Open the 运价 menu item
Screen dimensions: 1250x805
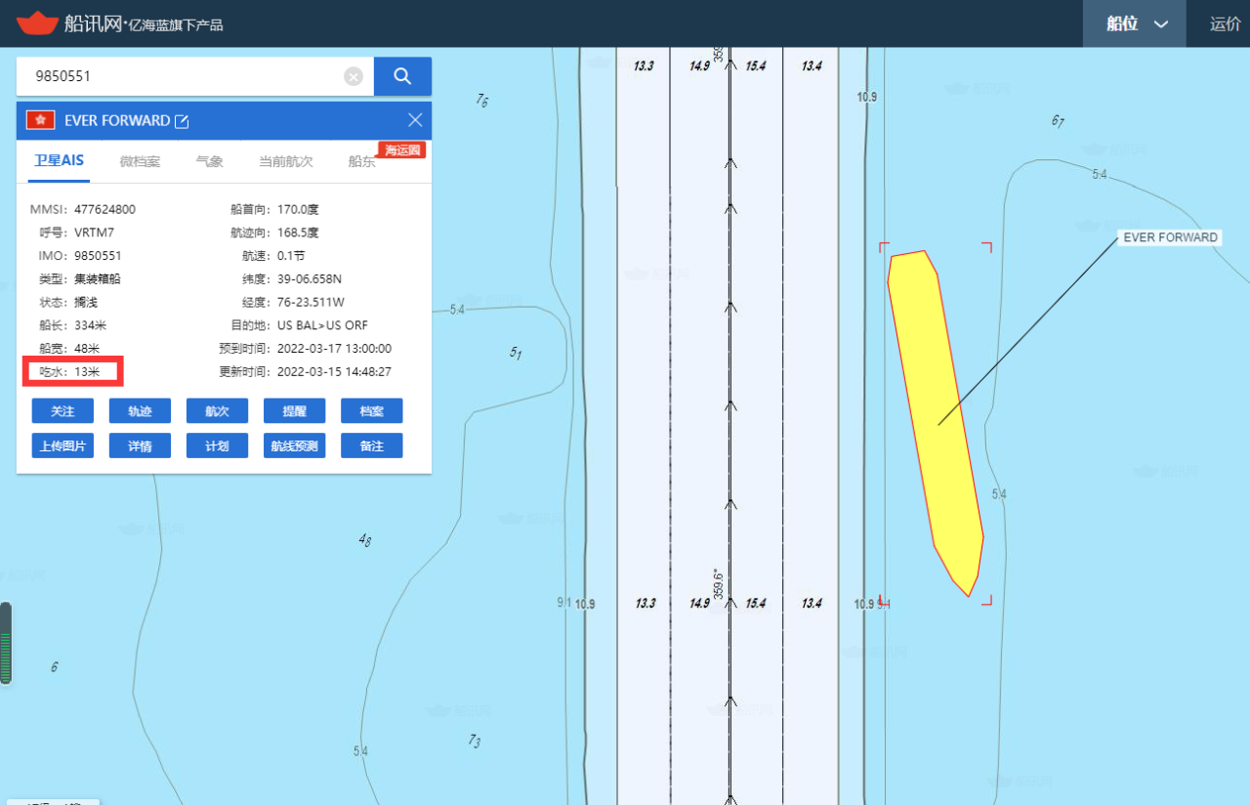point(1226,23)
